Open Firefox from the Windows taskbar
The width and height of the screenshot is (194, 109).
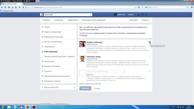(28, 107)
